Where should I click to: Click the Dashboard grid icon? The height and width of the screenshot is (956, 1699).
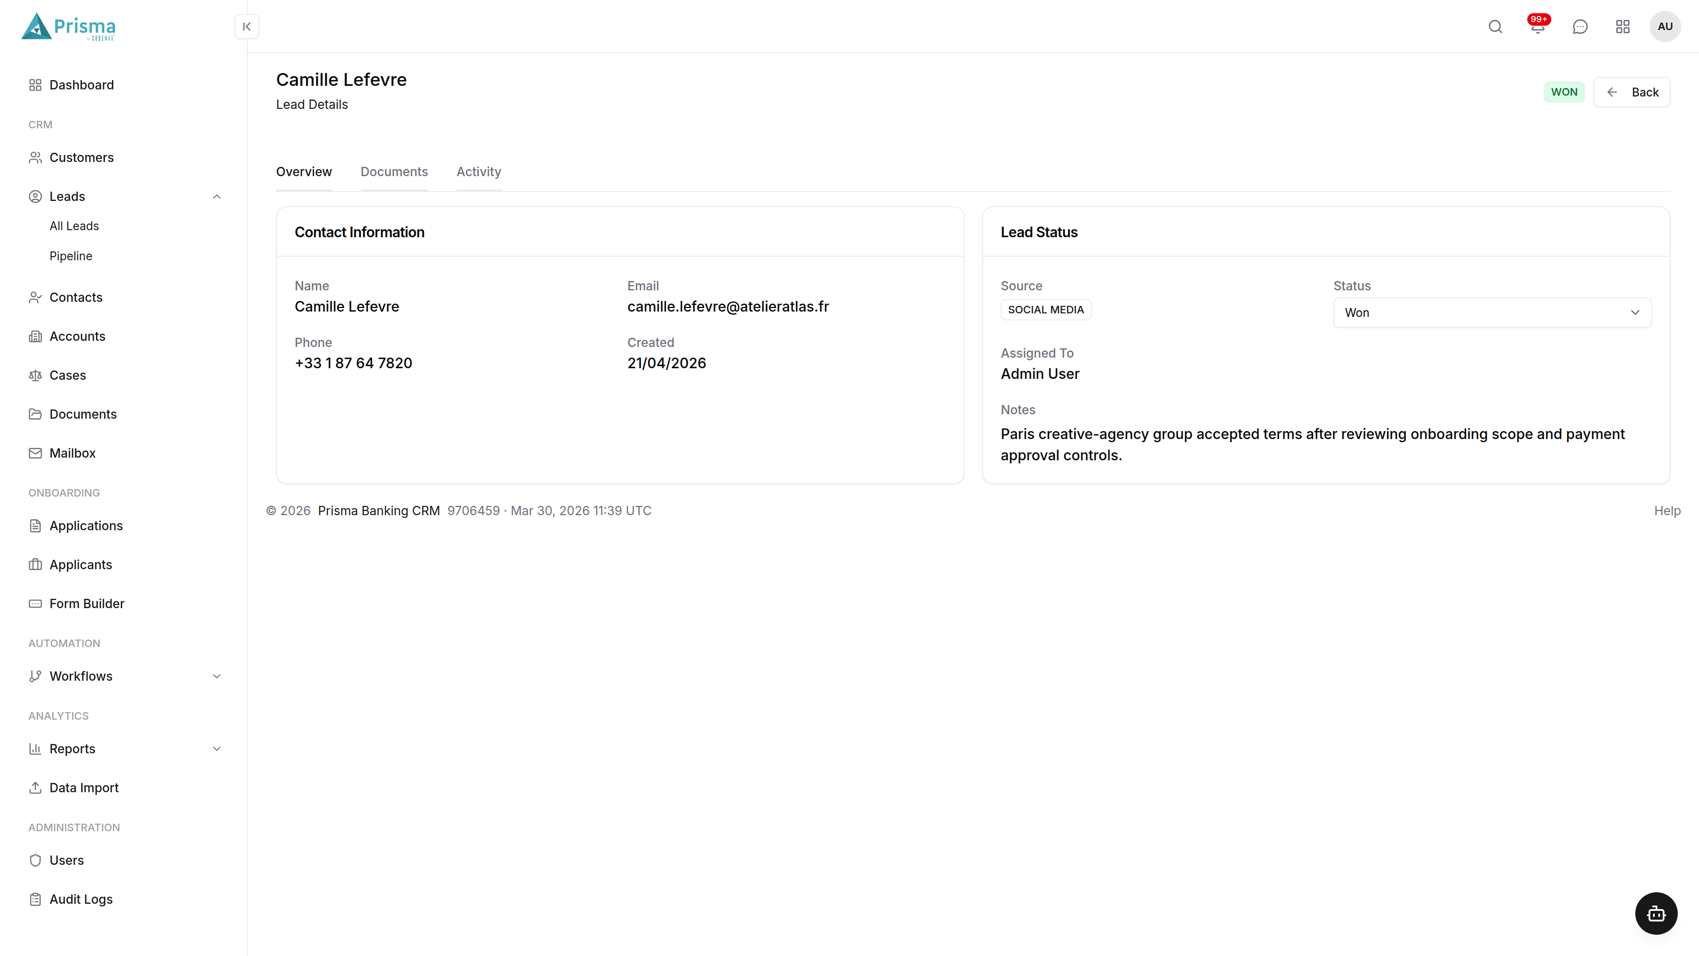(x=35, y=85)
